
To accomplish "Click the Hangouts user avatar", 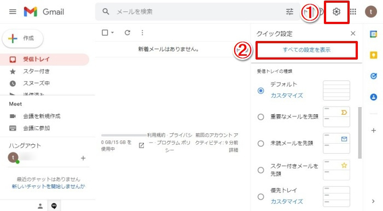I will click(x=13, y=157).
